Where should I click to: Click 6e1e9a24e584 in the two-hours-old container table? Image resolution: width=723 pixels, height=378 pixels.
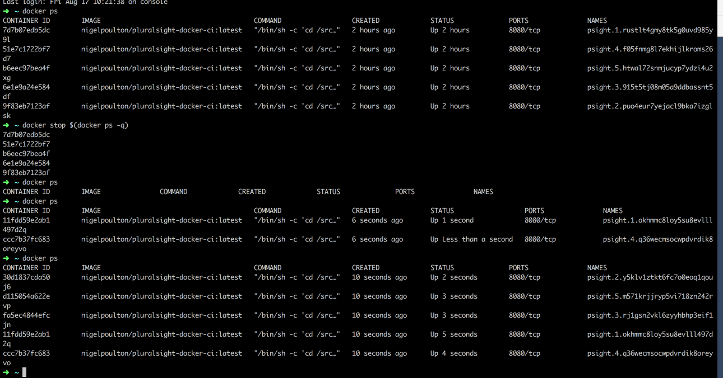(26, 87)
